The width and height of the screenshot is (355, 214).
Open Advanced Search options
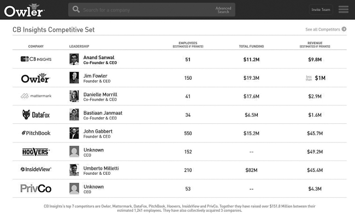(x=223, y=10)
